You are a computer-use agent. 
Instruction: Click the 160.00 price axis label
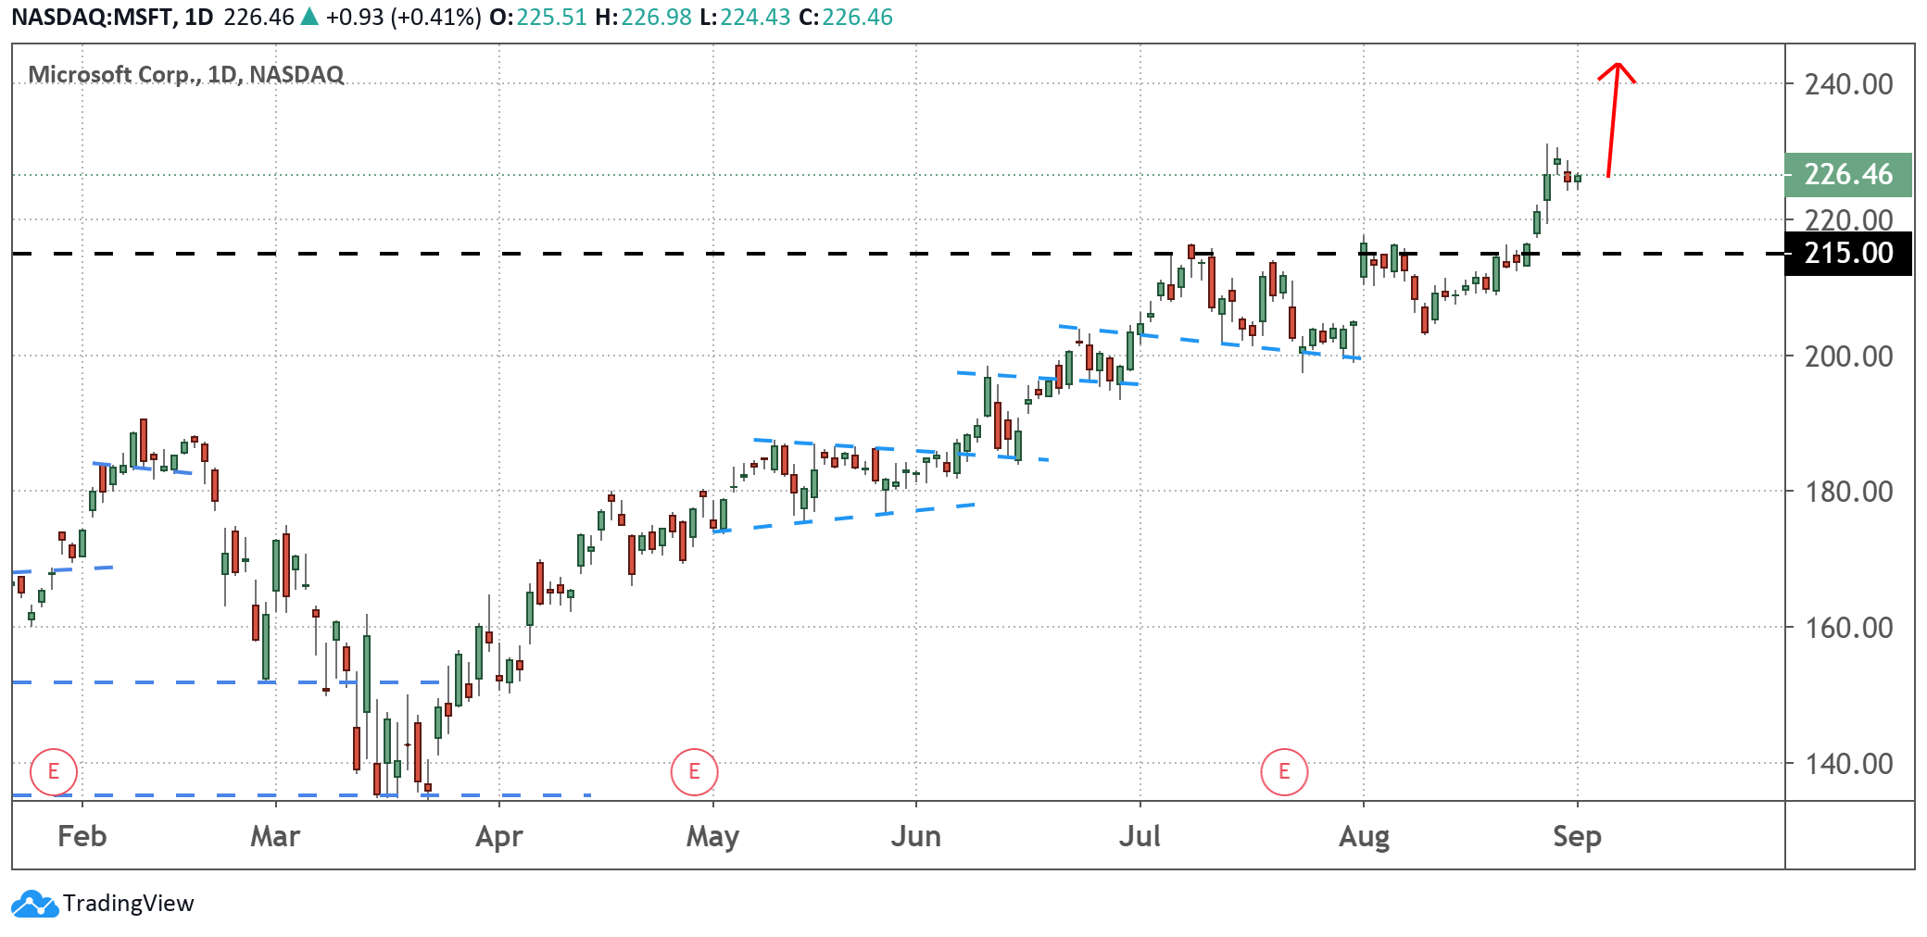(x=1848, y=628)
